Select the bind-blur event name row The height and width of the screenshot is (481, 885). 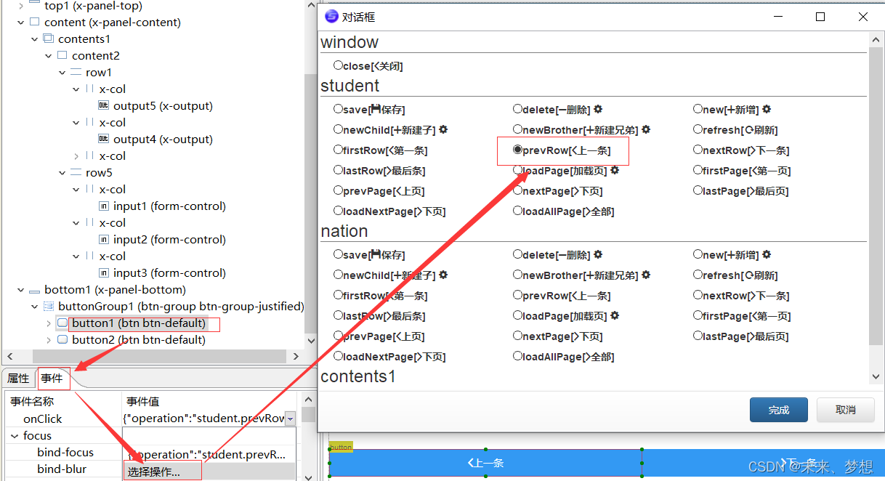tap(63, 469)
